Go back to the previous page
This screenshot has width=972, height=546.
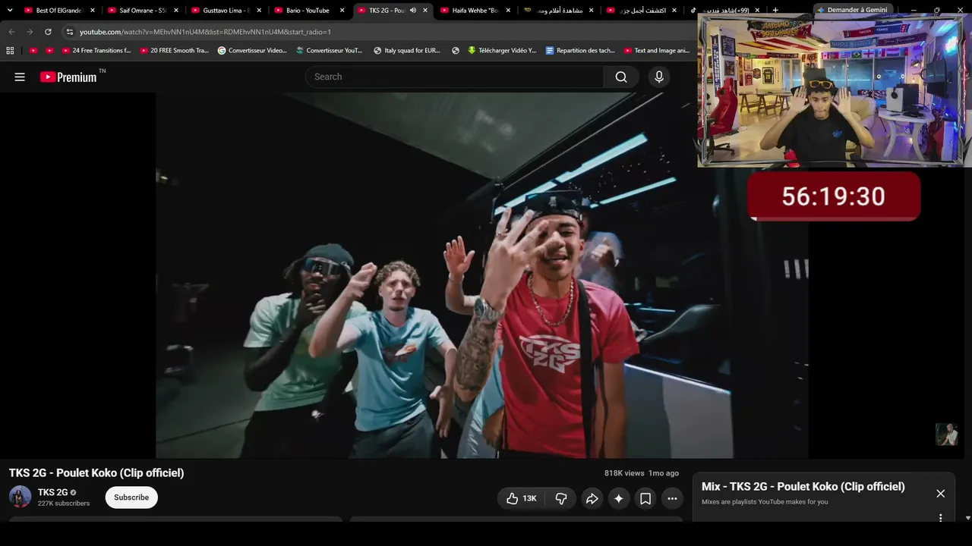tap(11, 32)
